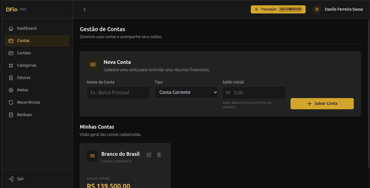Click the Cartões credit card icon
The height and width of the screenshot is (188, 370).
11,53
